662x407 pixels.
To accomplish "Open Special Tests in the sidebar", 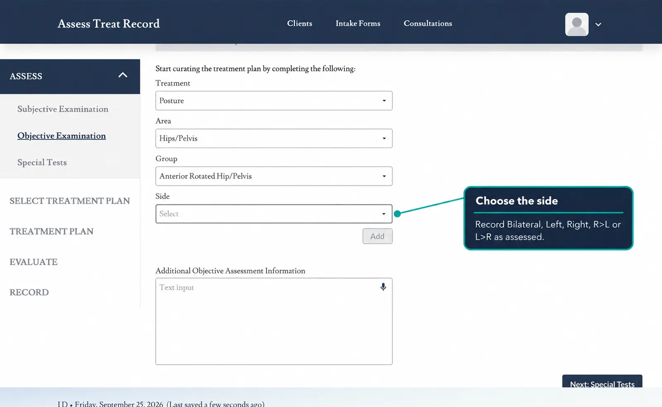I will click(x=42, y=163).
